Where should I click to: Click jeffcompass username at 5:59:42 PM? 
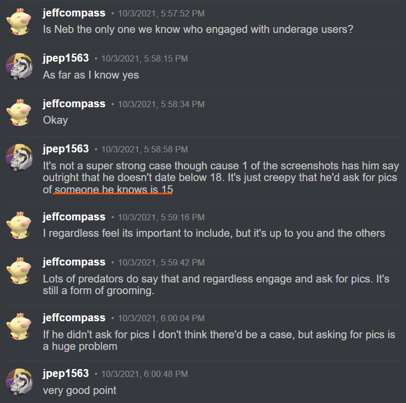(74, 262)
